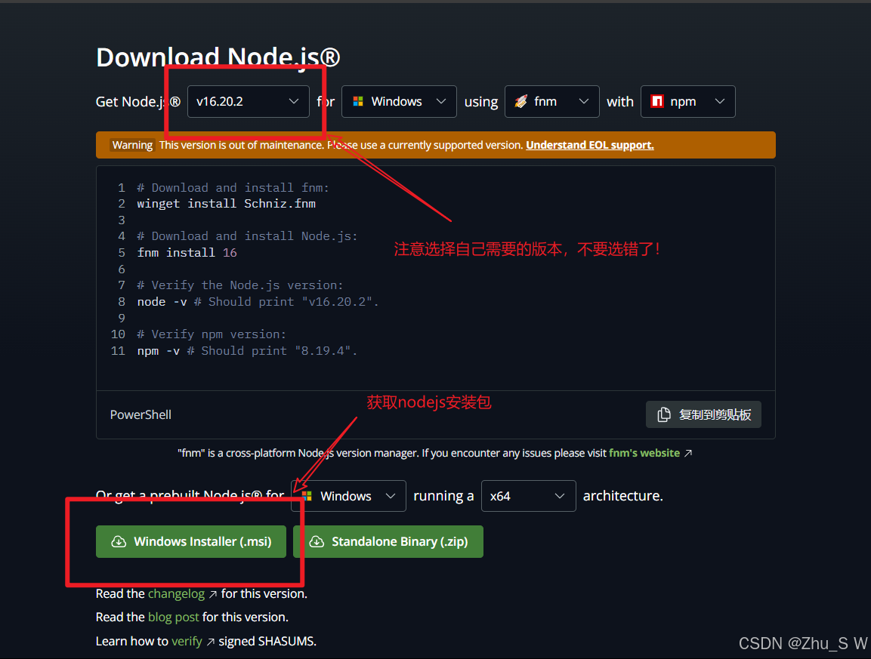Click the '# Verify npm version:' comment line
Image resolution: width=871 pixels, height=659 pixels.
pos(212,334)
